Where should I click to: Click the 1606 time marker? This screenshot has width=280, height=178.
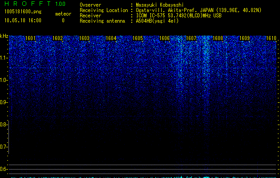[x=164, y=38]
